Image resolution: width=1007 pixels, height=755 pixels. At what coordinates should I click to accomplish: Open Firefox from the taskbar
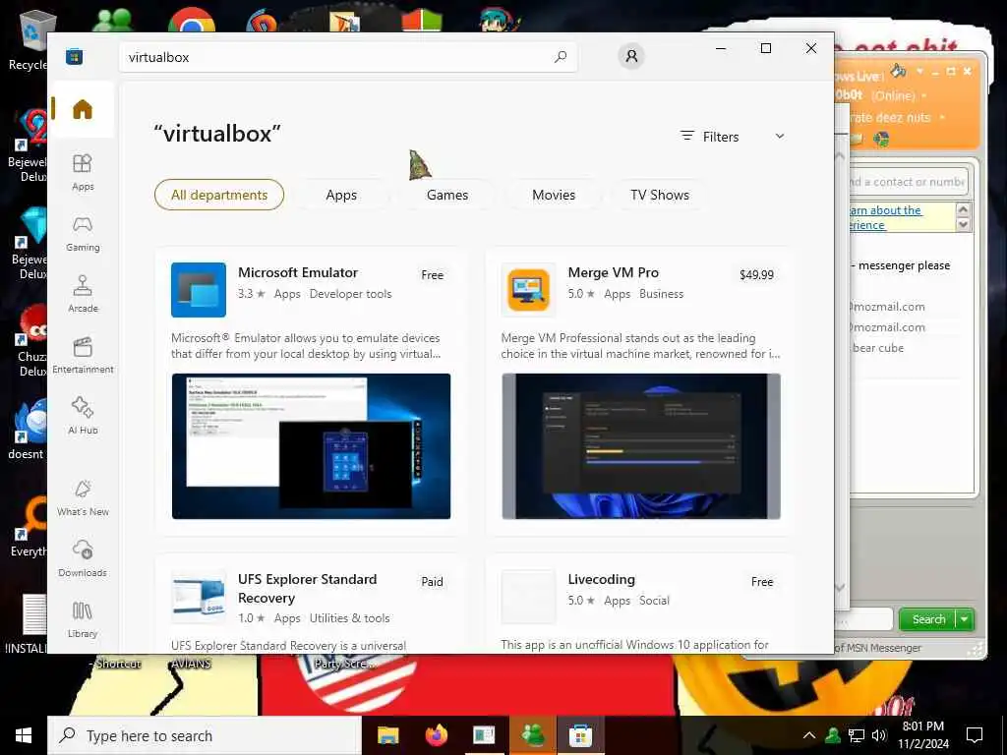[437, 735]
